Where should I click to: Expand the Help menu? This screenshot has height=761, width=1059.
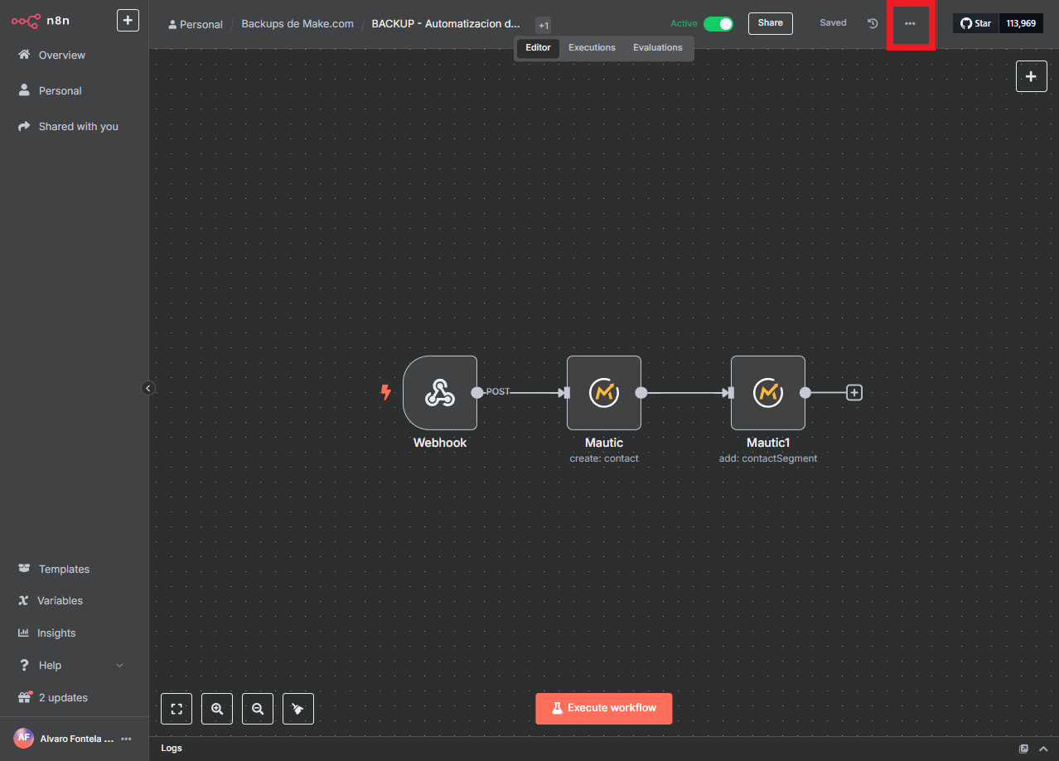coord(70,665)
